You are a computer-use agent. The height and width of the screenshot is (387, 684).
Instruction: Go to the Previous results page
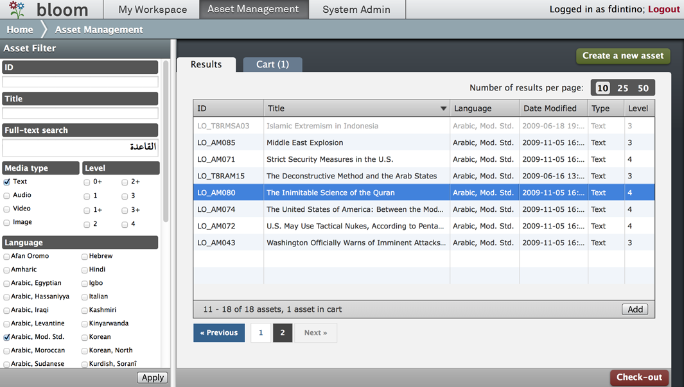(x=219, y=332)
